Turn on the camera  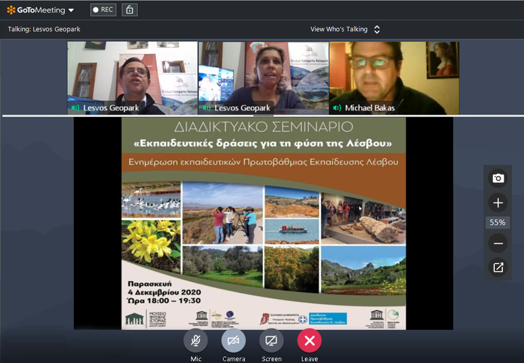pyautogui.click(x=233, y=341)
